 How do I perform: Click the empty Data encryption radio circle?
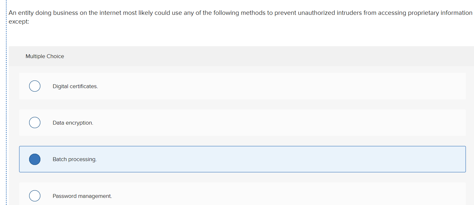35,122
